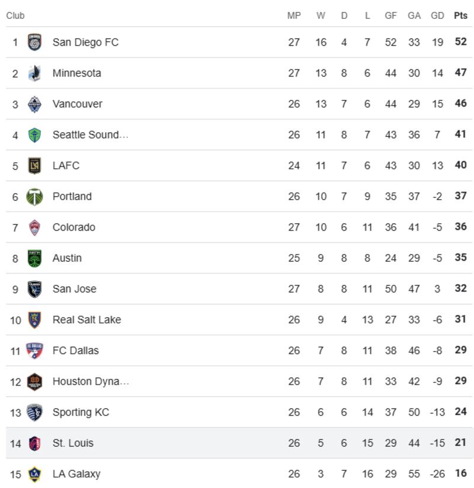Select the St. Louis row name
Viewport: 474px width, 488px height.
click(x=73, y=443)
